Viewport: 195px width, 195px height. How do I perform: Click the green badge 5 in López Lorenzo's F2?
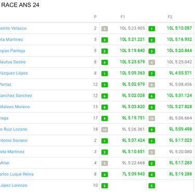coord(152,186)
